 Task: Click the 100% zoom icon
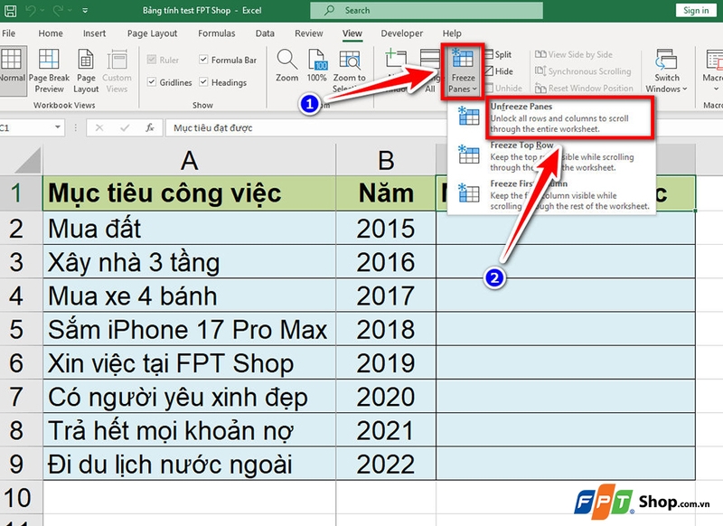316,60
